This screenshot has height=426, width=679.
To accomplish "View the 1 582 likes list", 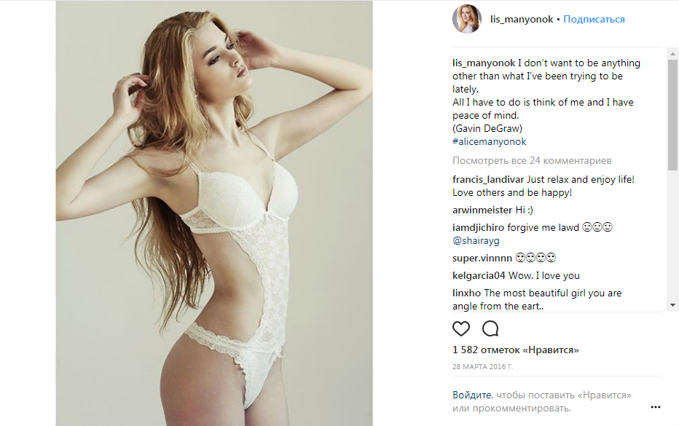I will point(515,350).
